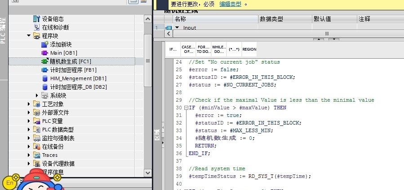Insert CASE... OF... code snippet
Viewport: 404px width, 190px height.
pos(188,49)
